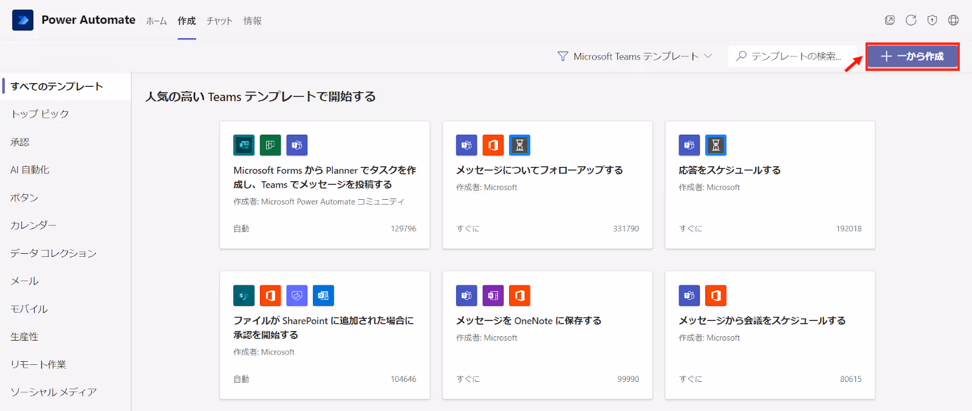Viewport: 972px width, 411px height.
Task: Click Teams icon in Forms to Planner card
Action: [297, 145]
